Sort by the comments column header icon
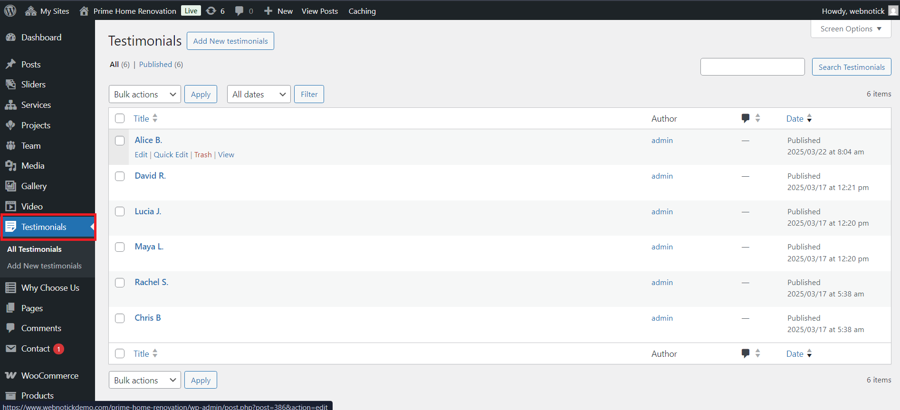 pyautogui.click(x=746, y=118)
